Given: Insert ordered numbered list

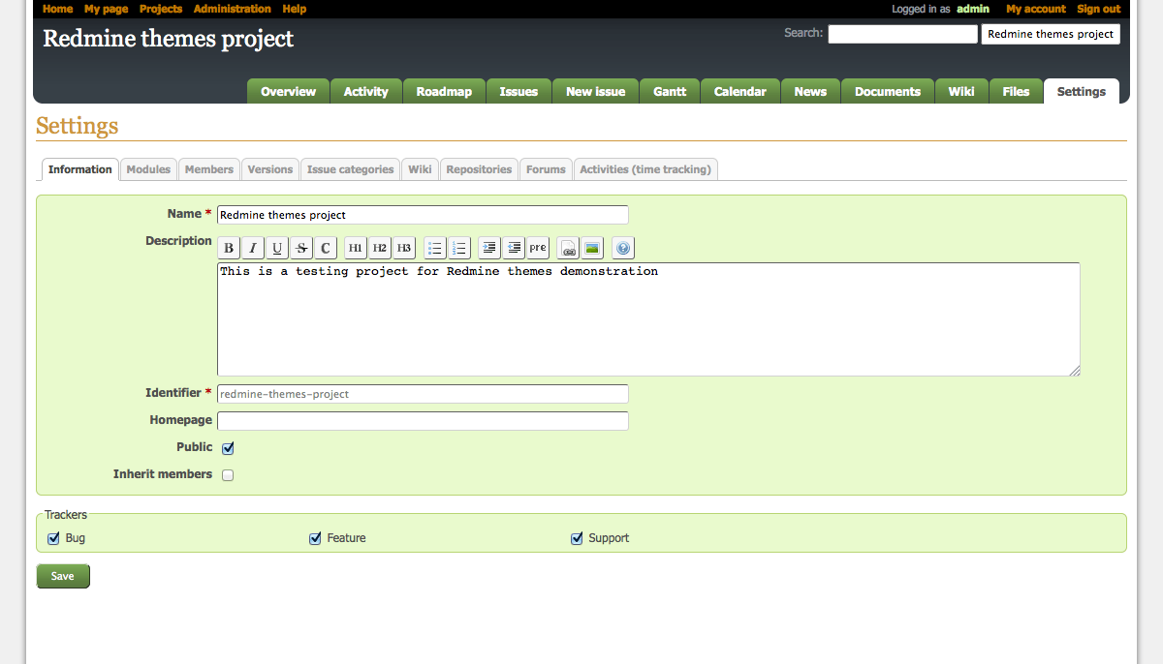Looking at the screenshot, I should click(x=459, y=249).
